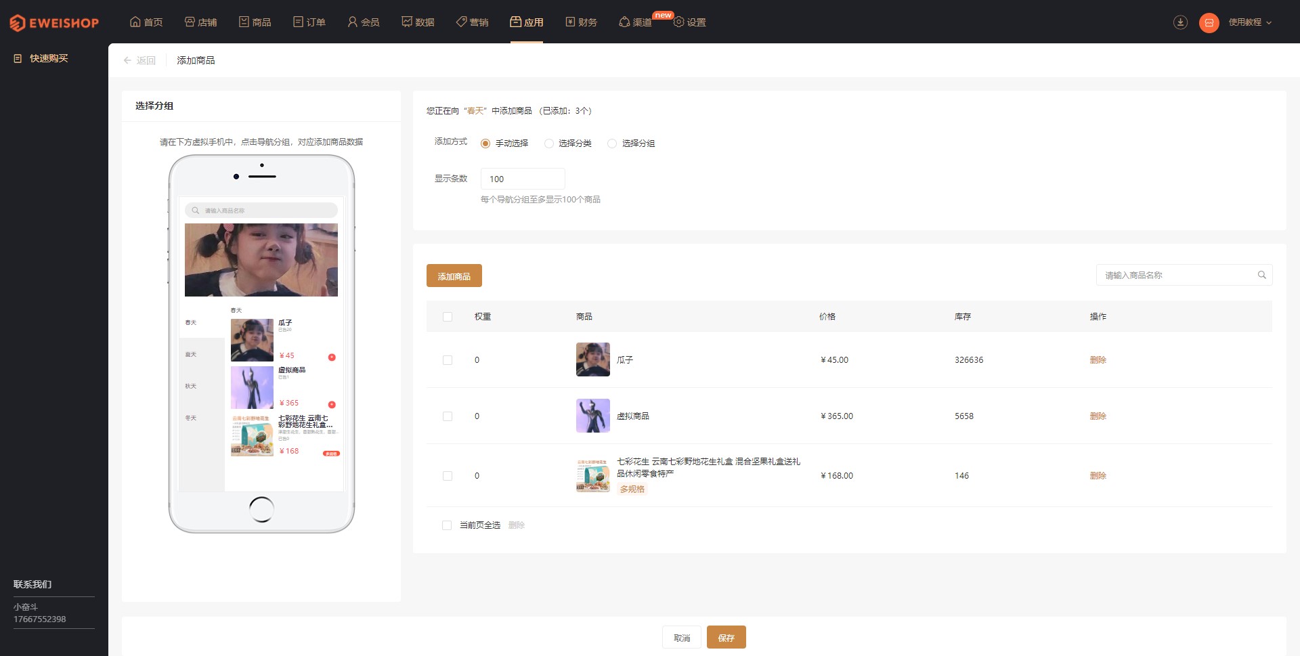Select the 选择分类 radio option
Image resolution: width=1300 pixels, height=656 pixels.
click(x=567, y=144)
